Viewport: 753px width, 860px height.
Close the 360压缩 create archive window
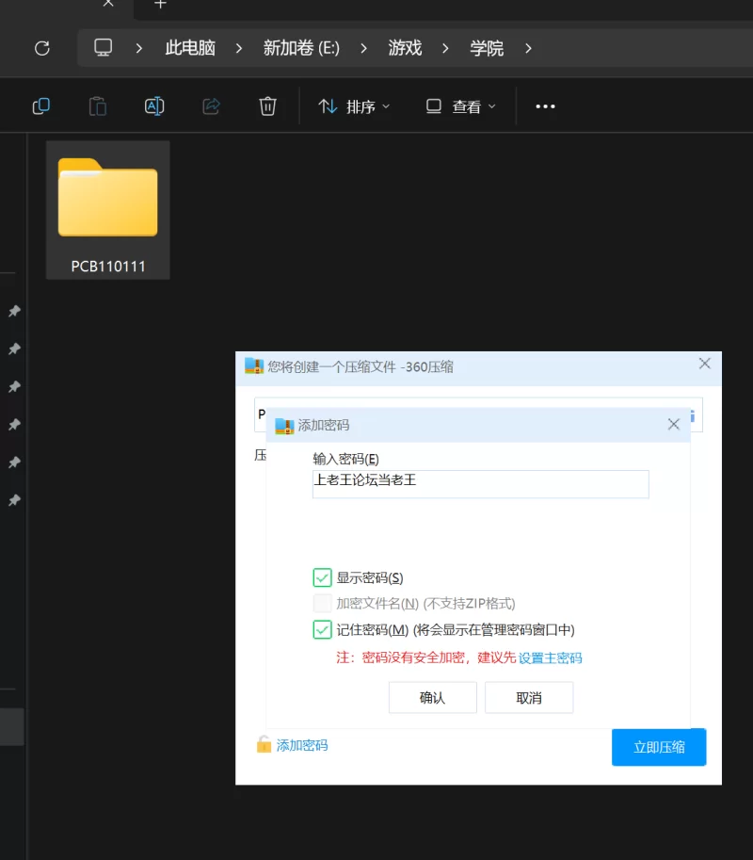pos(705,364)
